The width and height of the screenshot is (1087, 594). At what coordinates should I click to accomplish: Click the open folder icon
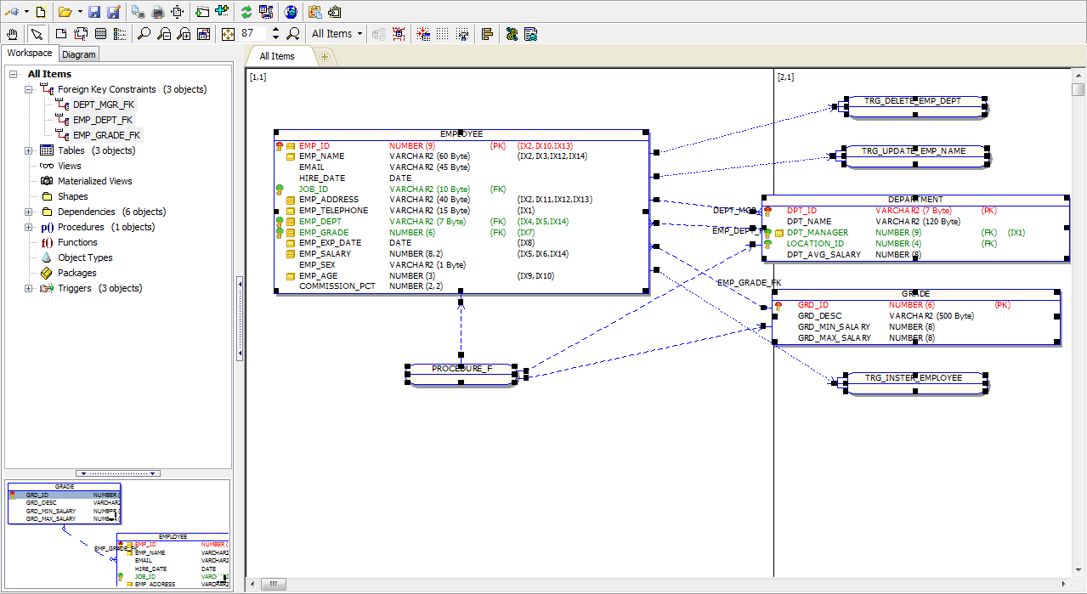(x=65, y=12)
